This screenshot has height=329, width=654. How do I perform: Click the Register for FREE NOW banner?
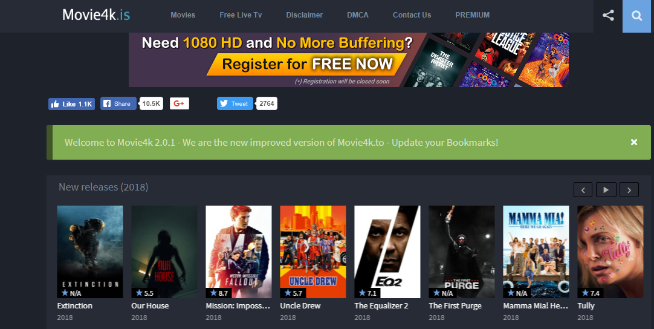pyautogui.click(x=349, y=60)
